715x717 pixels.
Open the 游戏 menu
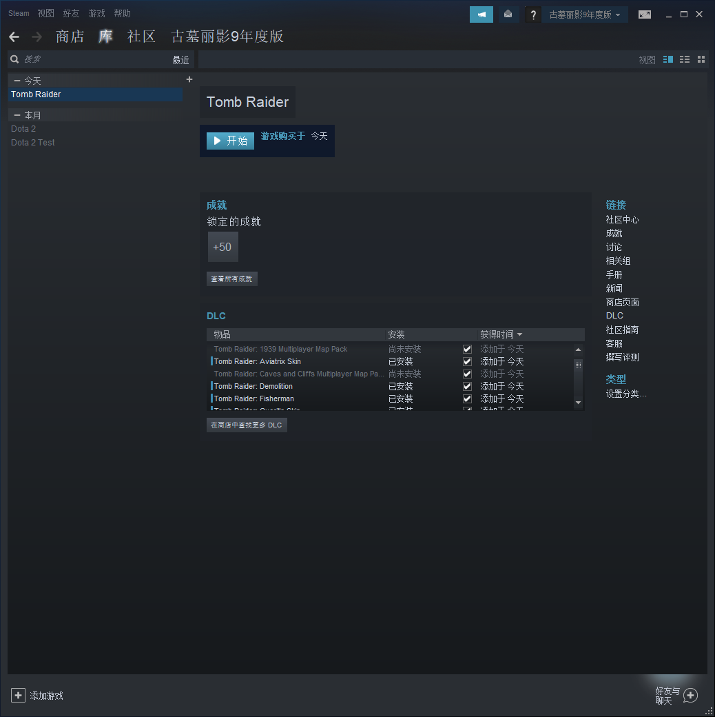point(97,13)
